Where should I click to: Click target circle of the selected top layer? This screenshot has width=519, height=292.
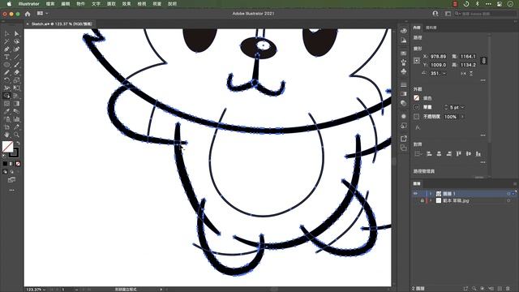coord(508,193)
